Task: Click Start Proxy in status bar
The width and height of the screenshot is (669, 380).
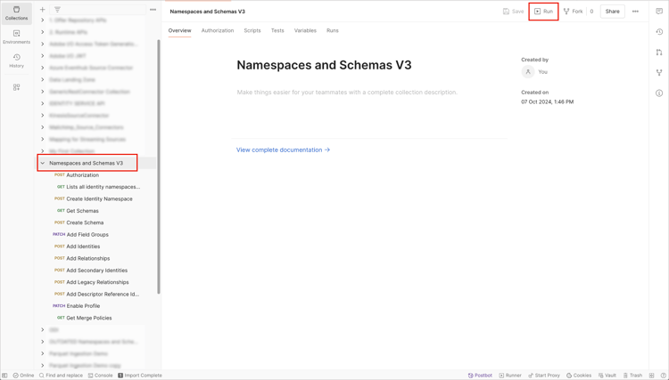Action: click(543, 376)
